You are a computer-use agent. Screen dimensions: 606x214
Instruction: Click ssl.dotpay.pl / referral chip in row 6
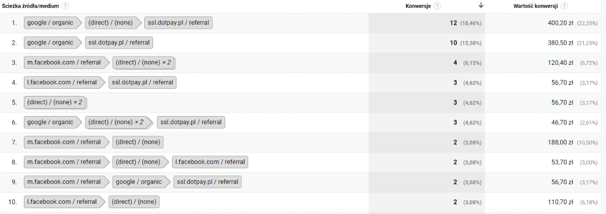pyautogui.click(x=191, y=122)
